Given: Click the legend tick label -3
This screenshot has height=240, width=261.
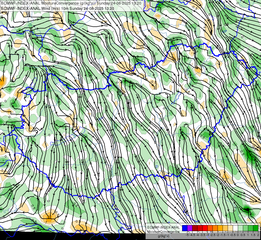Looking at the screenshot, I should [207, 235].
